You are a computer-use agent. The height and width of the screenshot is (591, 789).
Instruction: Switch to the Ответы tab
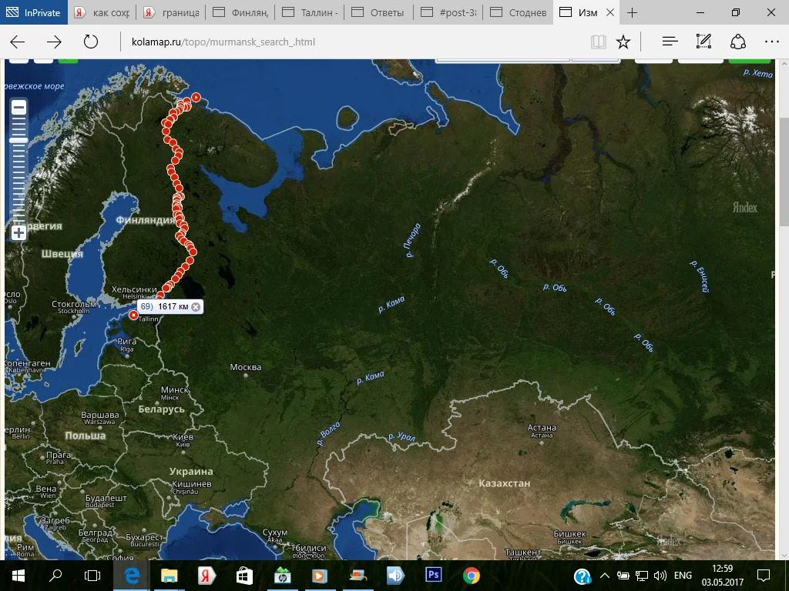tap(380, 12)
